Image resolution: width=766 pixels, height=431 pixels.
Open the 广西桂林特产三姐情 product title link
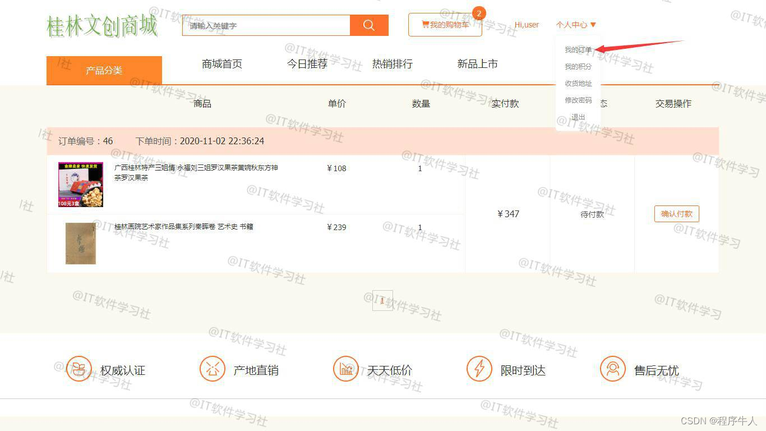pos(196,172)
